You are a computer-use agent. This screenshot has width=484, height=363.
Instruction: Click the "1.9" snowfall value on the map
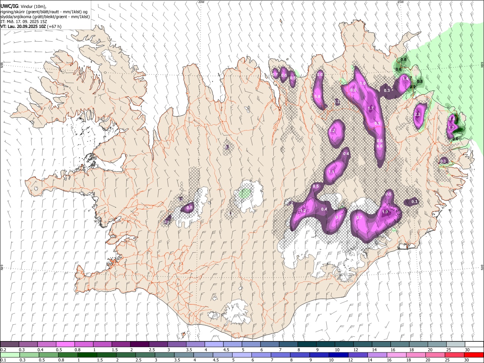coord(385,212)
